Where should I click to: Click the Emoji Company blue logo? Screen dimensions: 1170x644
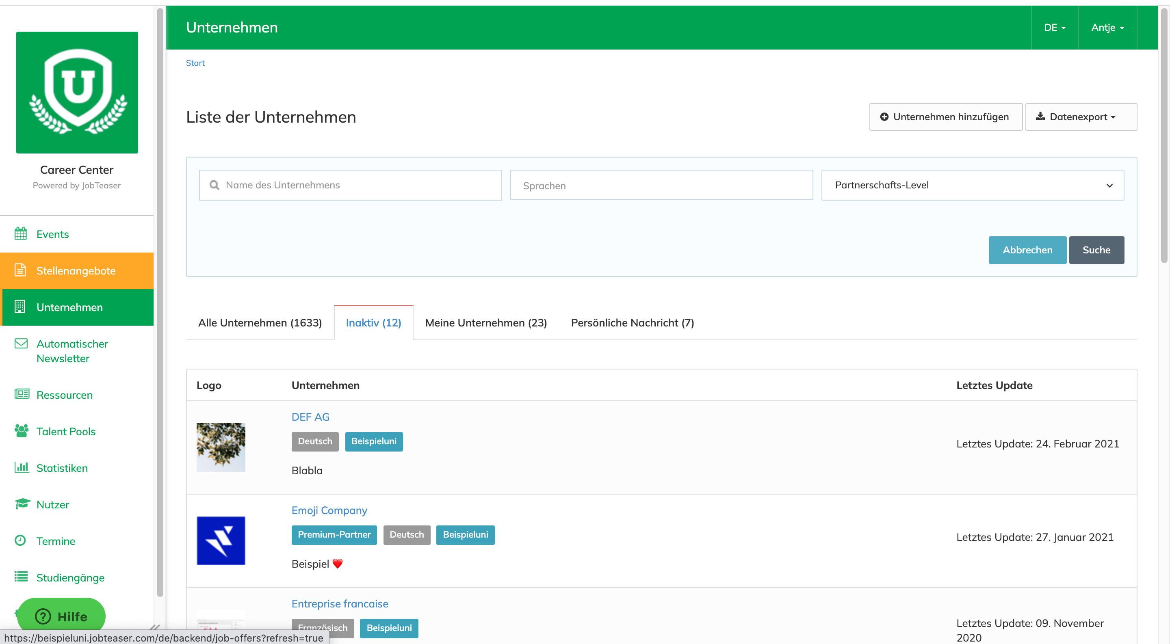221,540
